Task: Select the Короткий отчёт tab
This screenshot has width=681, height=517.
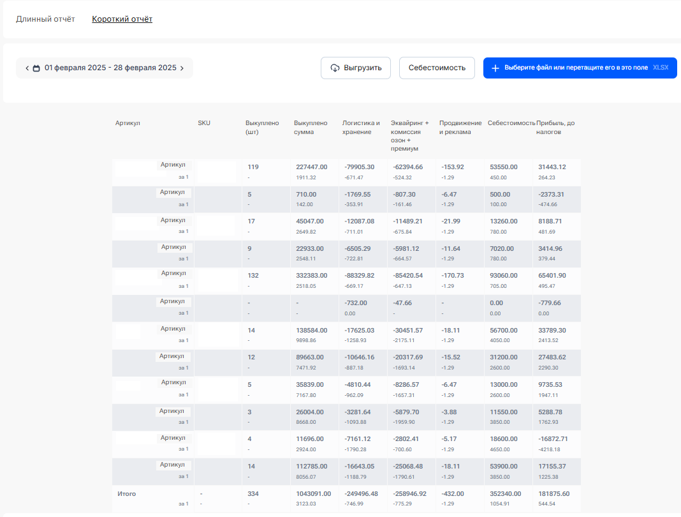Action: coord(122,19)
